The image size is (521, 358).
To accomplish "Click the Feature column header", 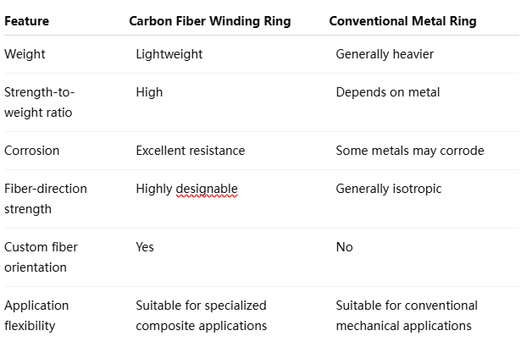I will 26,21.
